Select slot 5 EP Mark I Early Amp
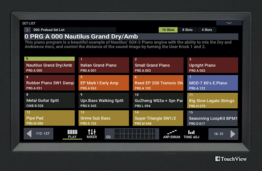The image size is (262, 171). click(x=104, y=83)
